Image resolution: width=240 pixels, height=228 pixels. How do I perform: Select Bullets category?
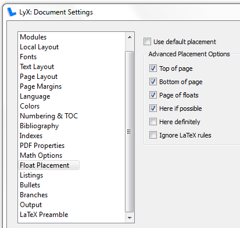click(30, 185)
